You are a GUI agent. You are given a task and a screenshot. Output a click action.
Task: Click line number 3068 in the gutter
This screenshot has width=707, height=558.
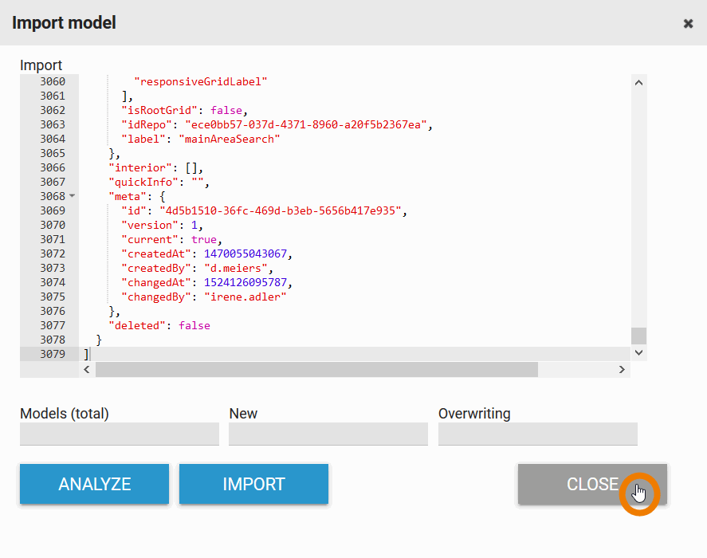52,196
